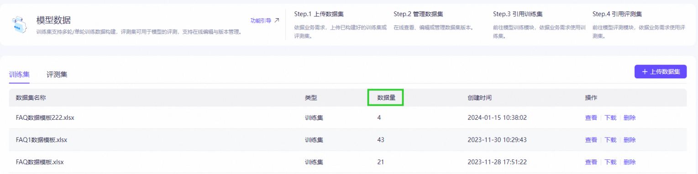Download the FAQ数据模板222.xlsx dataset
698x174 pixels.
[610, 118]
